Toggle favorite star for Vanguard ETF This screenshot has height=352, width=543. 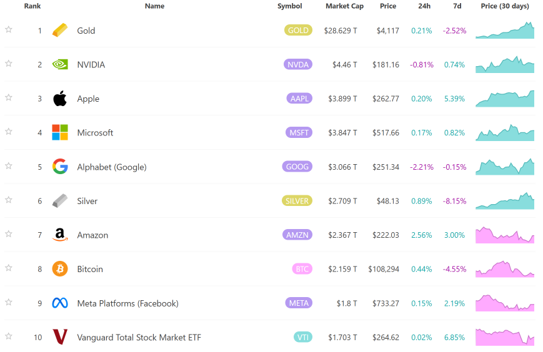point(9,336)
